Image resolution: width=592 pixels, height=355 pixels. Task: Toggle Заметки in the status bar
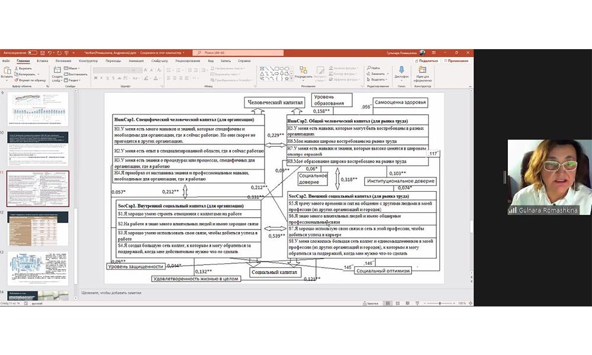click(371, 304)
